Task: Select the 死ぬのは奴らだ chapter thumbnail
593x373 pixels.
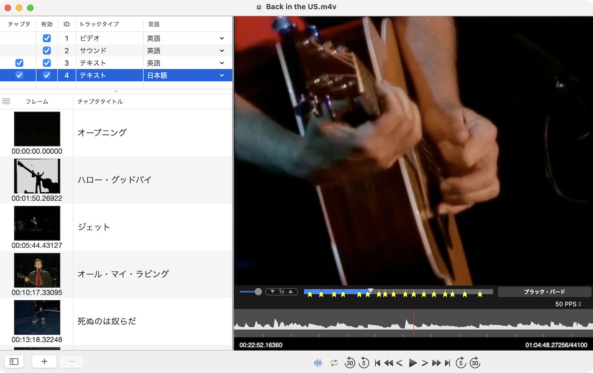Action: pos(37,318)
